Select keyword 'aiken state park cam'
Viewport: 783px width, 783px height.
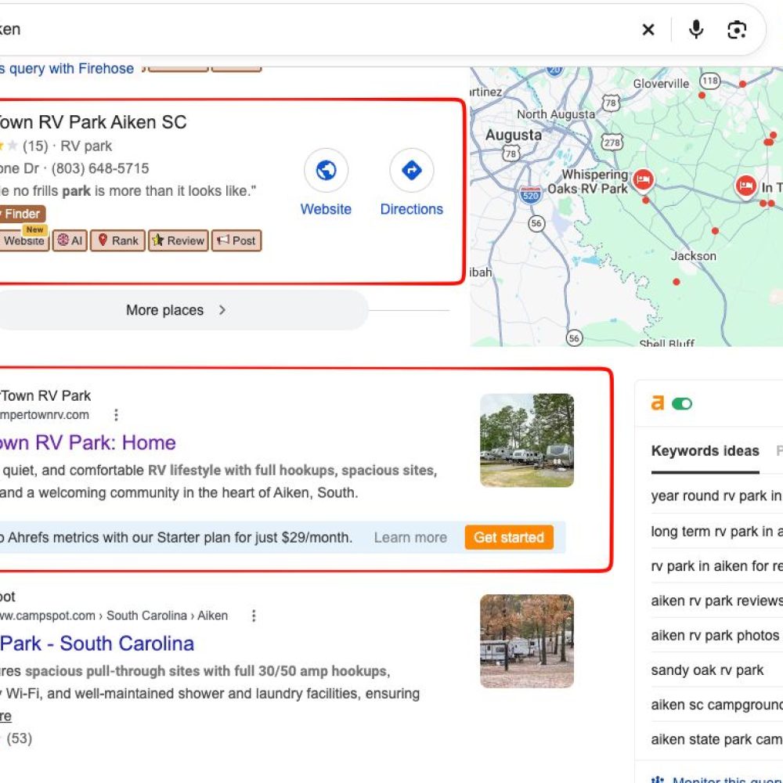click(717, 739)
